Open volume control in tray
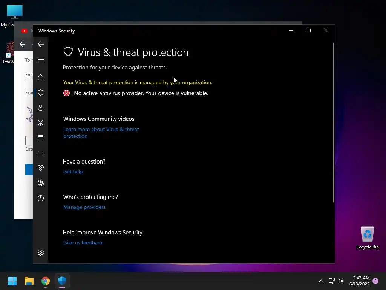The width and height of the screenshot is (386, 290). (340, 281)
